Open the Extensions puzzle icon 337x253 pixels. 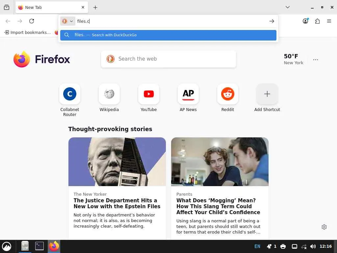[317, 21]
